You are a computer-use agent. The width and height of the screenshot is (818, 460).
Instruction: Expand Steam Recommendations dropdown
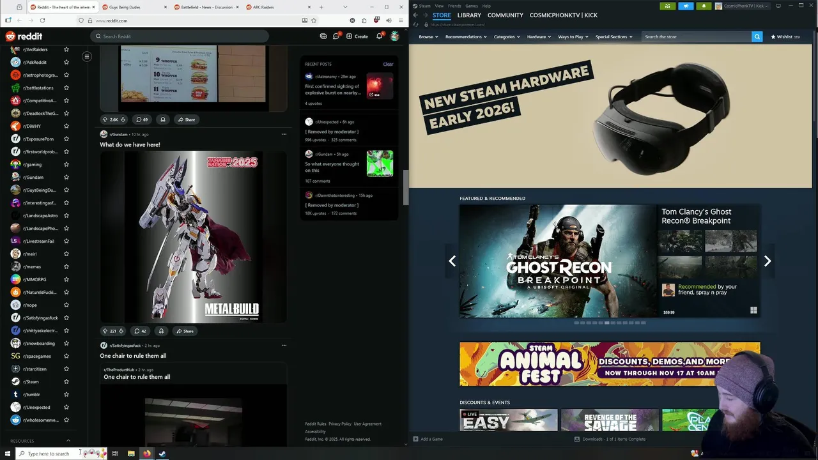pos(466,36)
